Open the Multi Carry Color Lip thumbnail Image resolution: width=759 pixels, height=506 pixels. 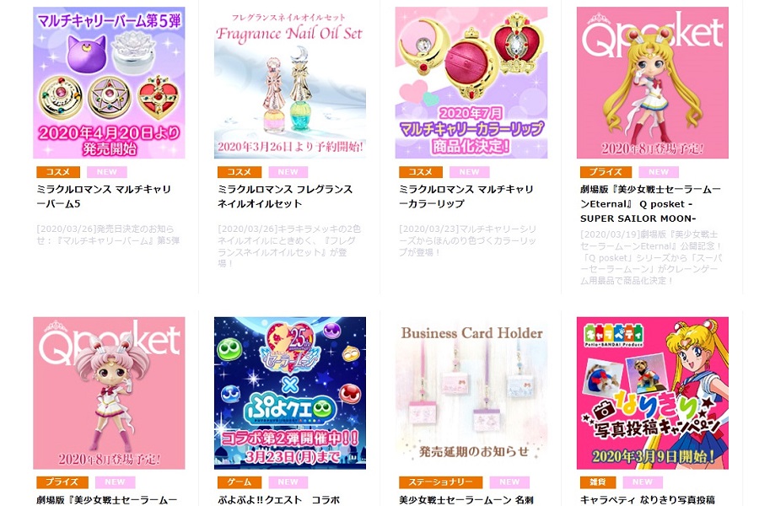click(x=471, y=83)
